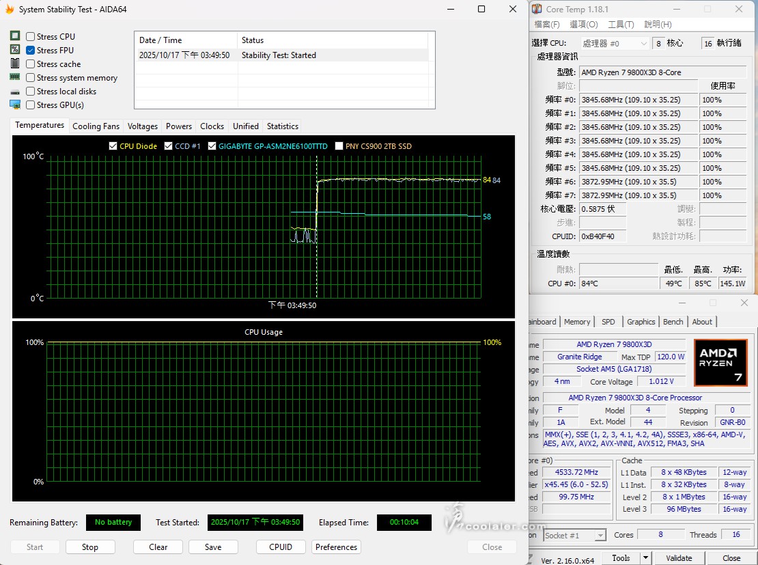This screenshot has width=758, height=565.
Task: Click the chip icon beside Stress cache
Action: click(15, 64)
